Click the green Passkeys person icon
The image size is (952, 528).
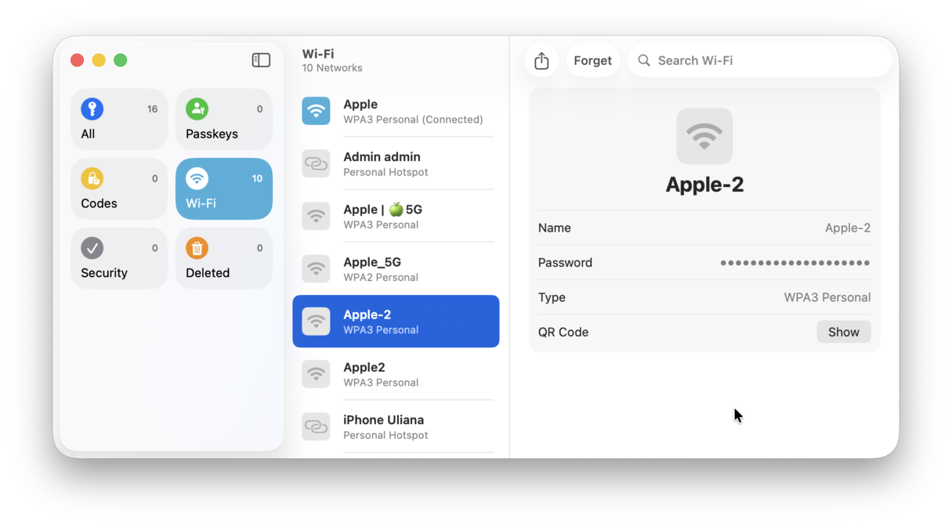(197, 109)
